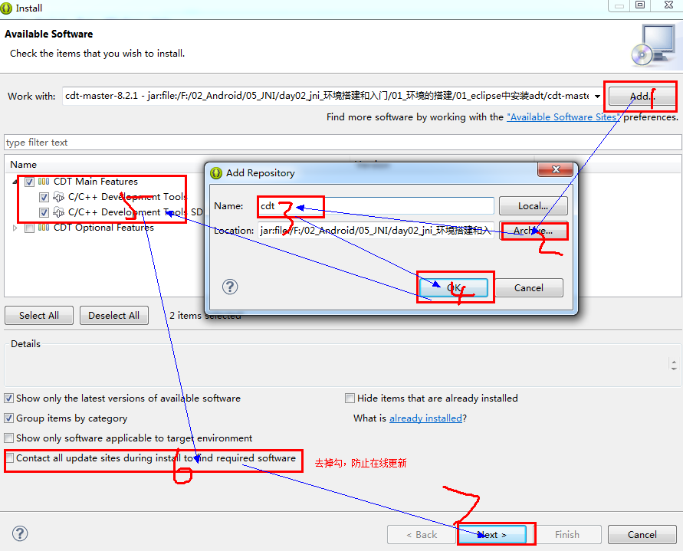Click the Select All button
The height and width of the screenshot is (551, 683).
tap(39, 316)
